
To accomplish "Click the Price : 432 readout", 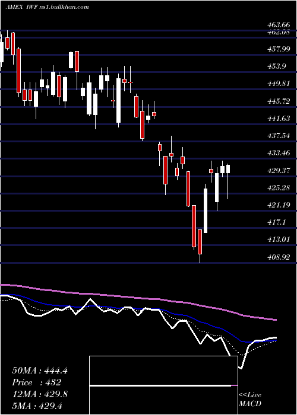I will click(37, 382).
